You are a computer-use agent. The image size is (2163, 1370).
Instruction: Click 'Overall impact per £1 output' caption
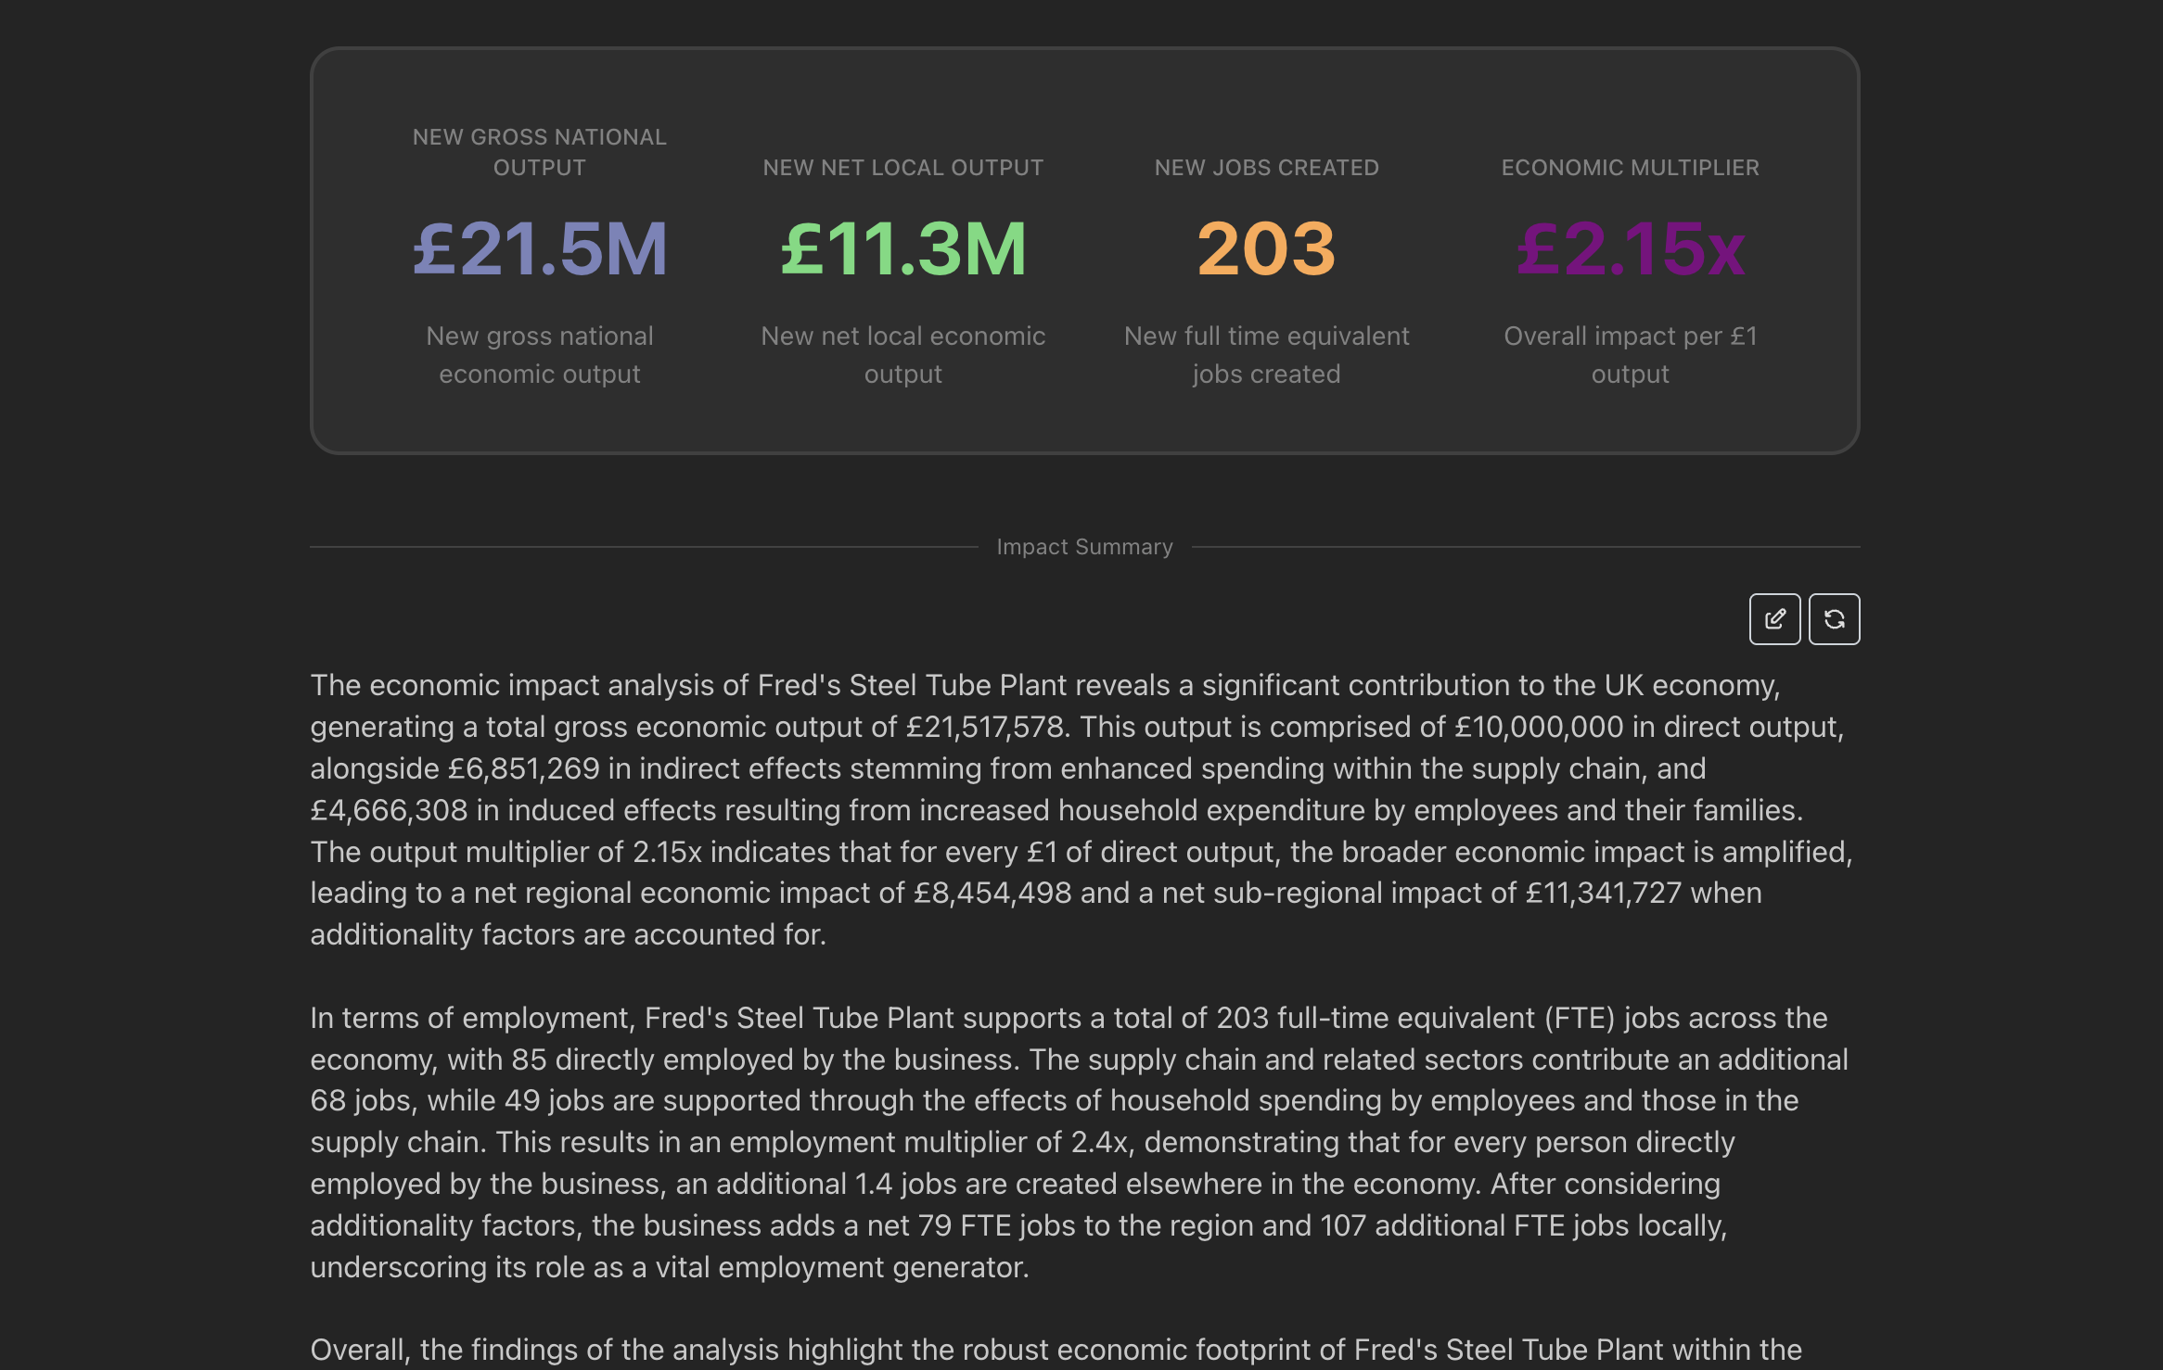(x=1630, y=355)
